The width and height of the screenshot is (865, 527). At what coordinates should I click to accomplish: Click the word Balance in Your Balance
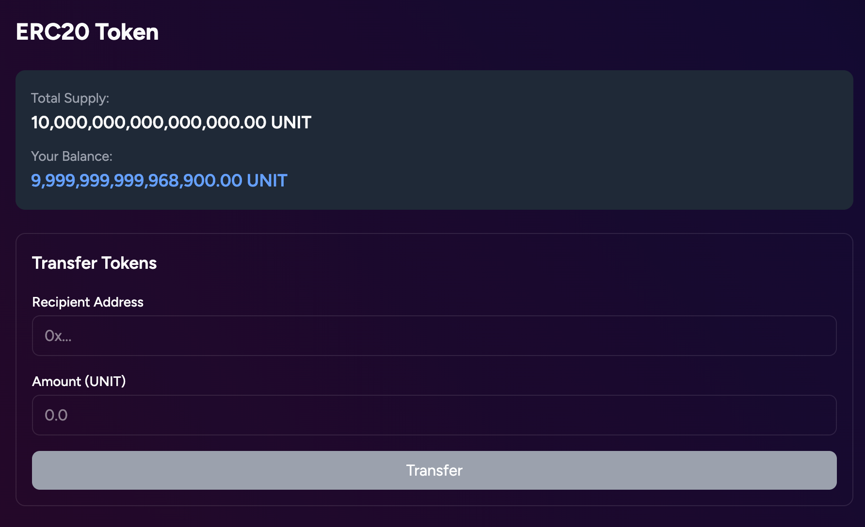[x=87, y=156]
